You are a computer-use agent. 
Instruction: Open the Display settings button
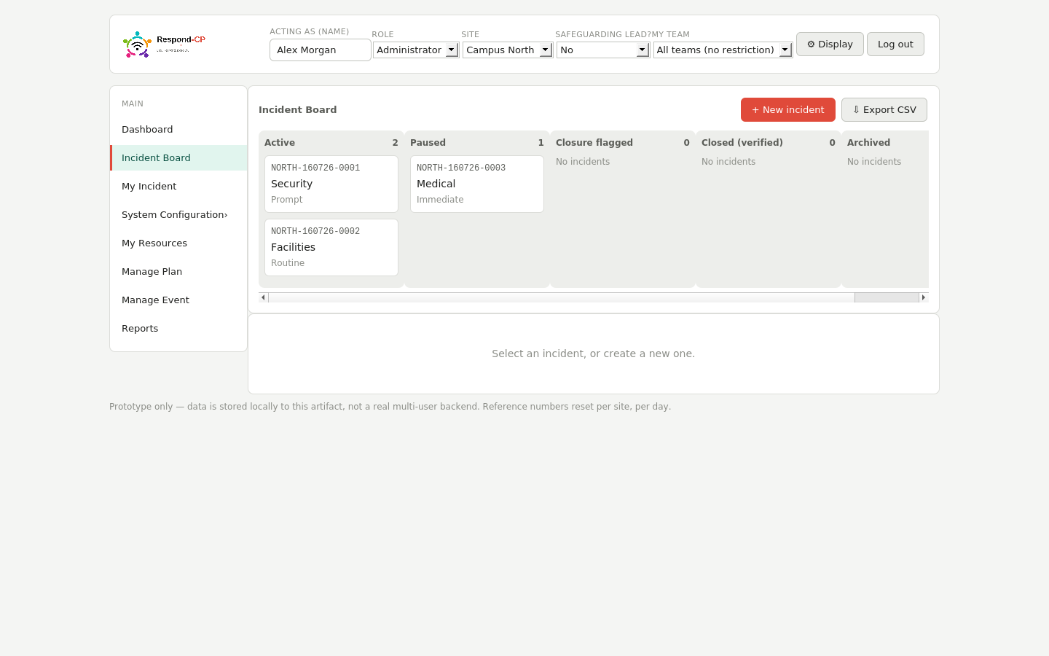[830, 44]
